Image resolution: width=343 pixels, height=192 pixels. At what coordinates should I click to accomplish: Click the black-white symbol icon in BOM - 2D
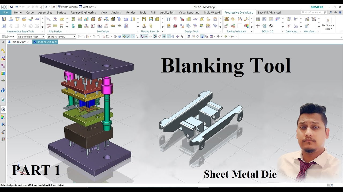click(x=271, y=26)
